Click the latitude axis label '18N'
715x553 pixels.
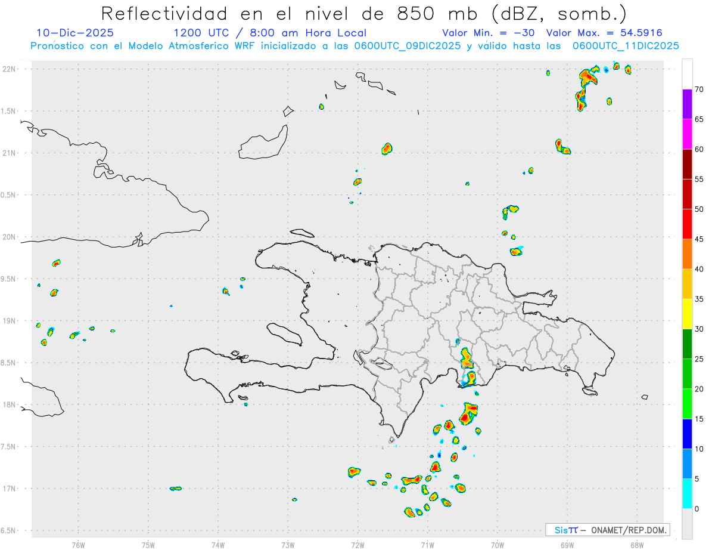(x=10, y=404)
